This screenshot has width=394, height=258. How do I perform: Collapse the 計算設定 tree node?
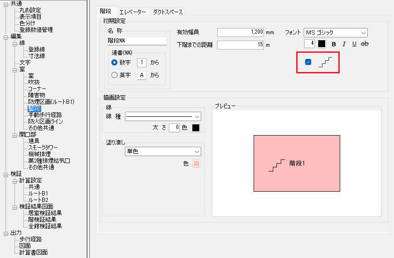click(15, 181)
